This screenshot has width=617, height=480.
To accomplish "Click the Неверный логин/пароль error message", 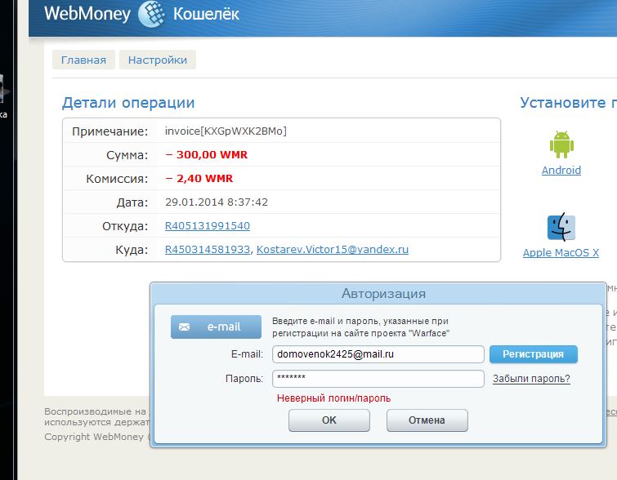I will (x=333, y=398).
